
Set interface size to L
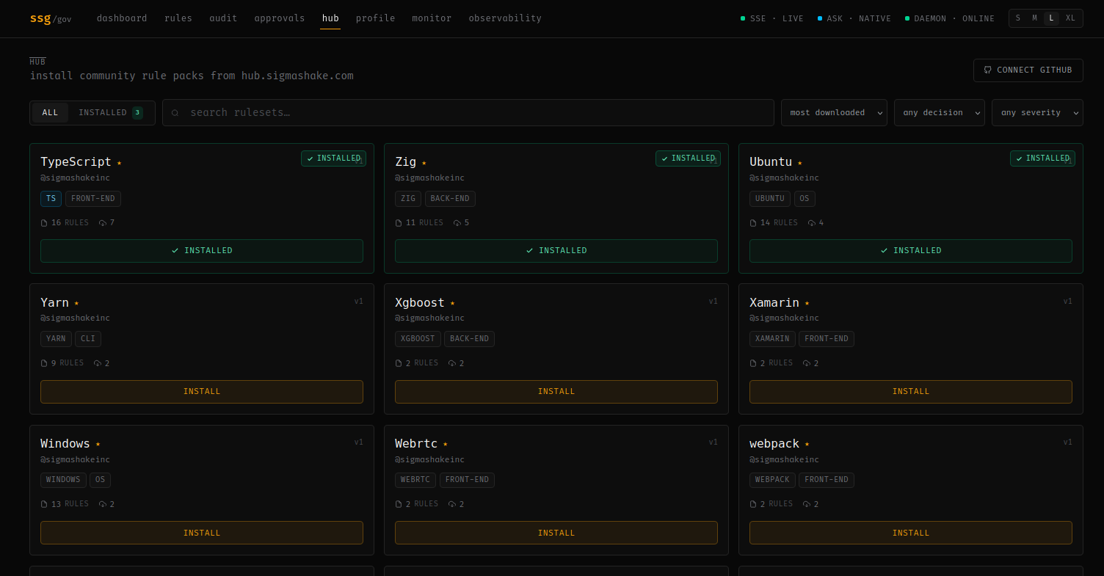pos(1051,18)
